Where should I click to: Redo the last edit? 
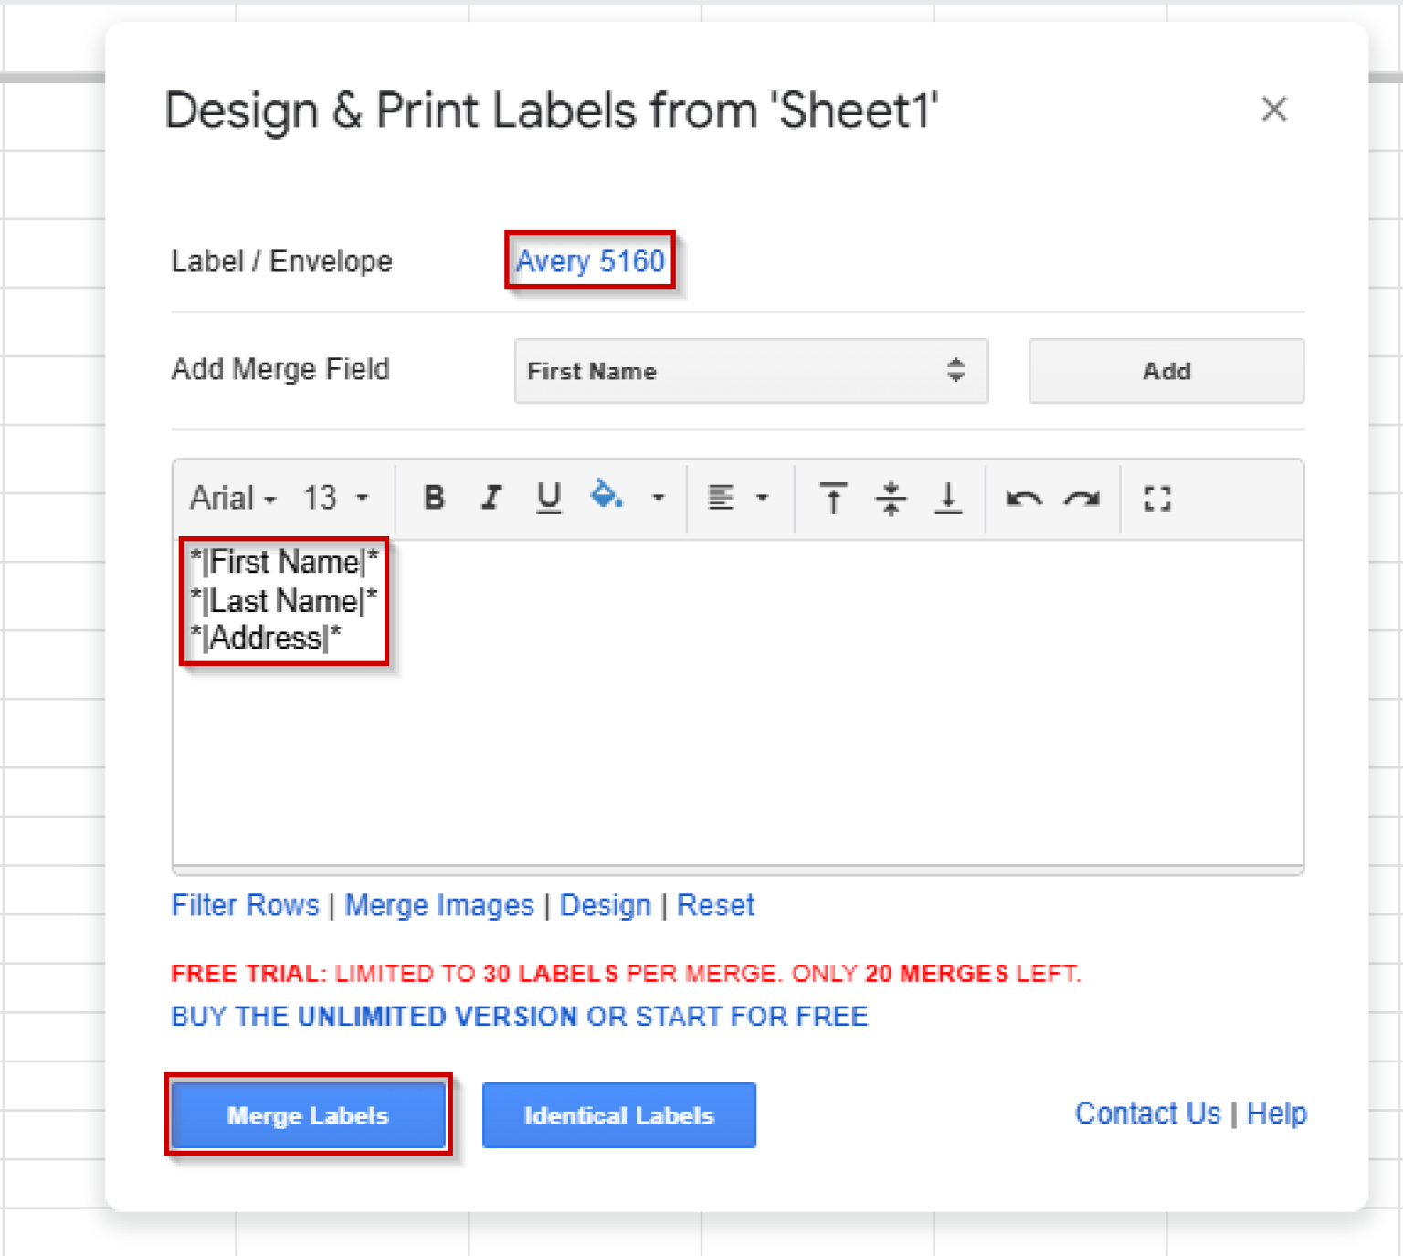tap(1082, 499)
